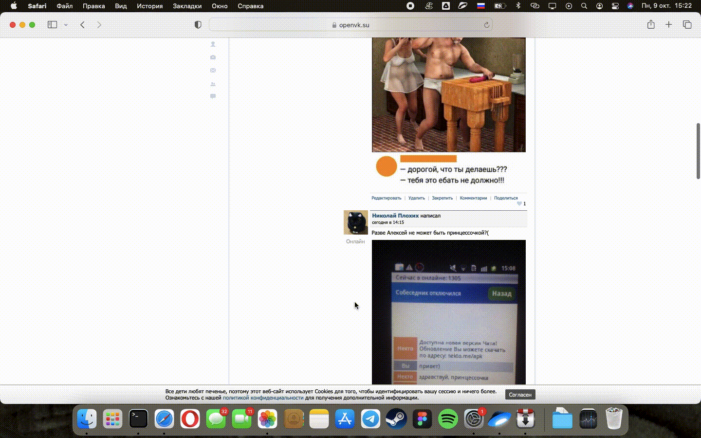Open the privacy report shield icon

(198, 25)
